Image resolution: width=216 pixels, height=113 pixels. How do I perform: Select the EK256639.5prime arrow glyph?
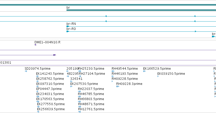38,112
